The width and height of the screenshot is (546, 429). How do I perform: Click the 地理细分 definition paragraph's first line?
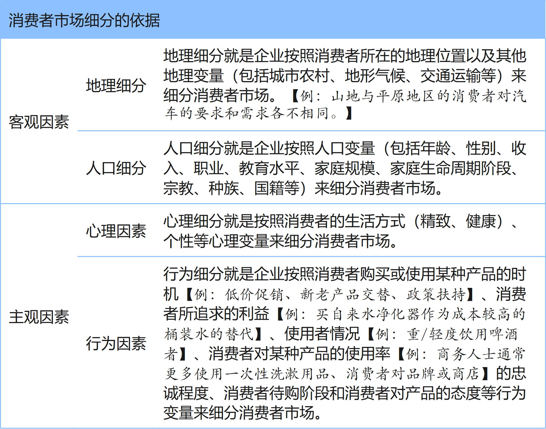coord(345,56)
